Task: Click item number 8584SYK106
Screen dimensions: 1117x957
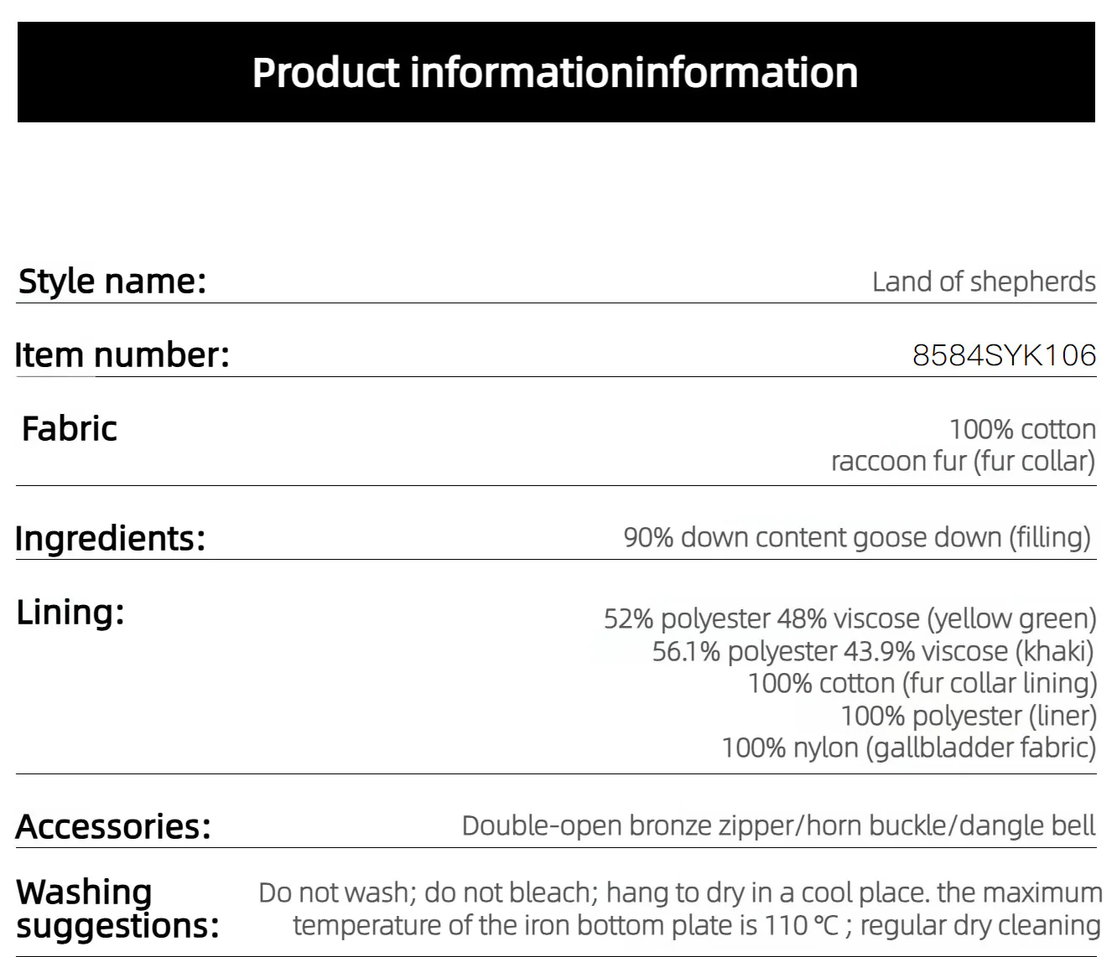Action: 1004,355
